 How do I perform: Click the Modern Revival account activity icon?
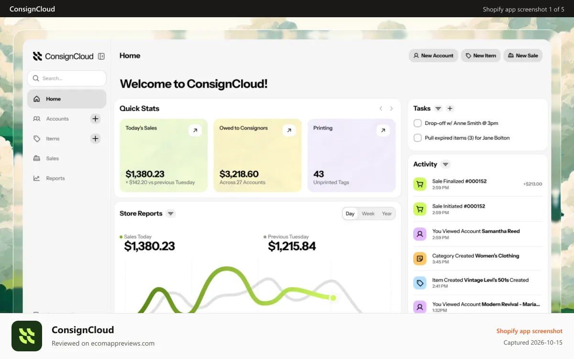pos(419,307)
